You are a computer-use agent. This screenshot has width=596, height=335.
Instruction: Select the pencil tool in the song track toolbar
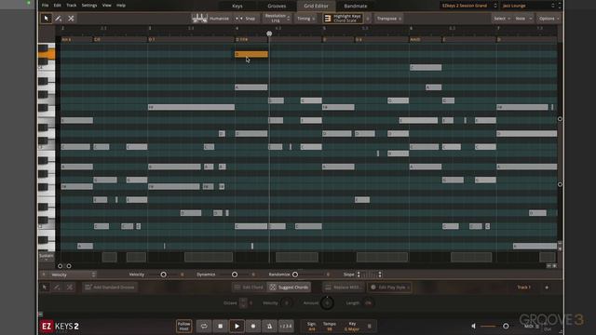[x=57, y=288]
